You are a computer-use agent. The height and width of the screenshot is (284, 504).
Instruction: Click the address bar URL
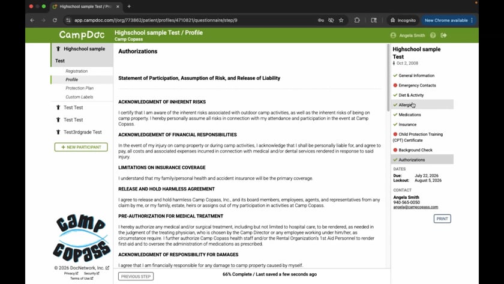[156, 20]
